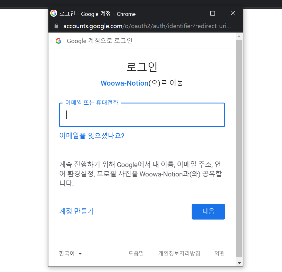Open the Woowa-Notion app link
The width and height of the screenshot is (282, 272).
(124, 83)
